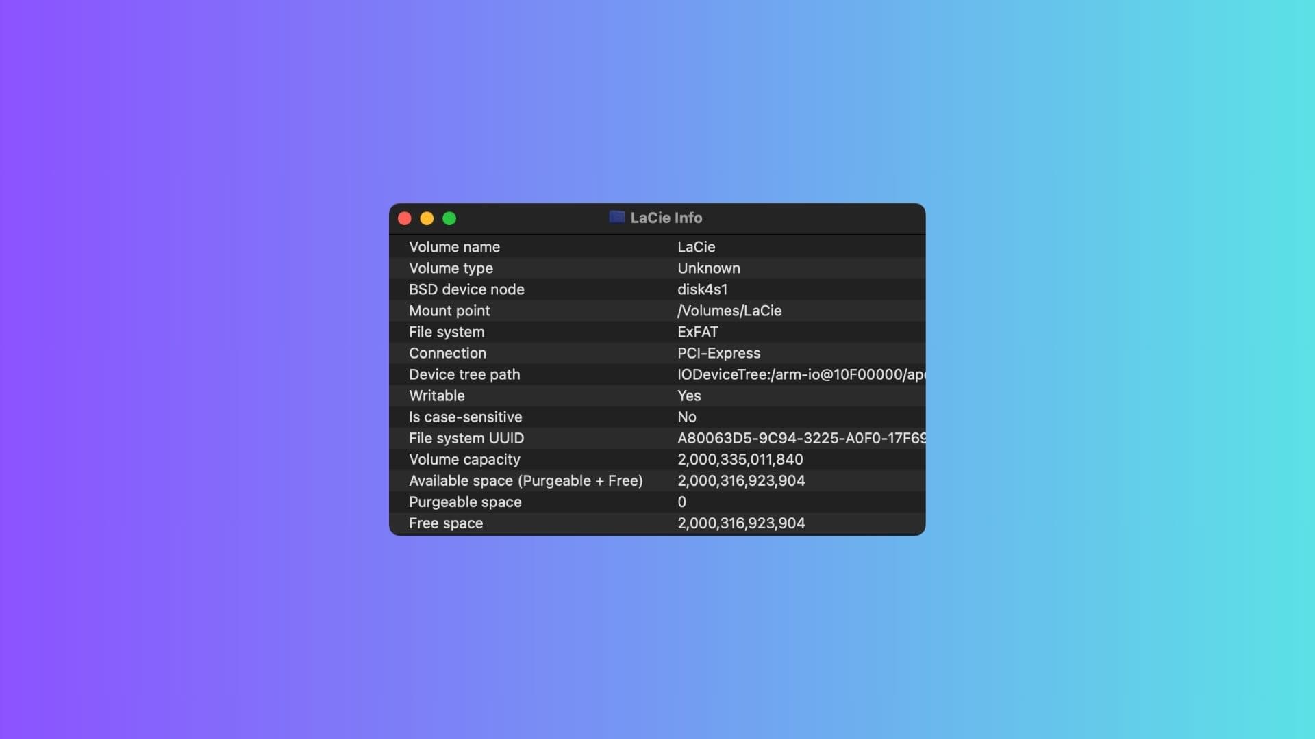Select the Available space row
Image resolution: width=1315 pixels, height=739 pixels.
741,480
